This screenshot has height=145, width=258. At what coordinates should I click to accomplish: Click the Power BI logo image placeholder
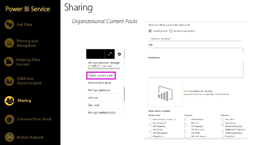click(x=165, y=93)
